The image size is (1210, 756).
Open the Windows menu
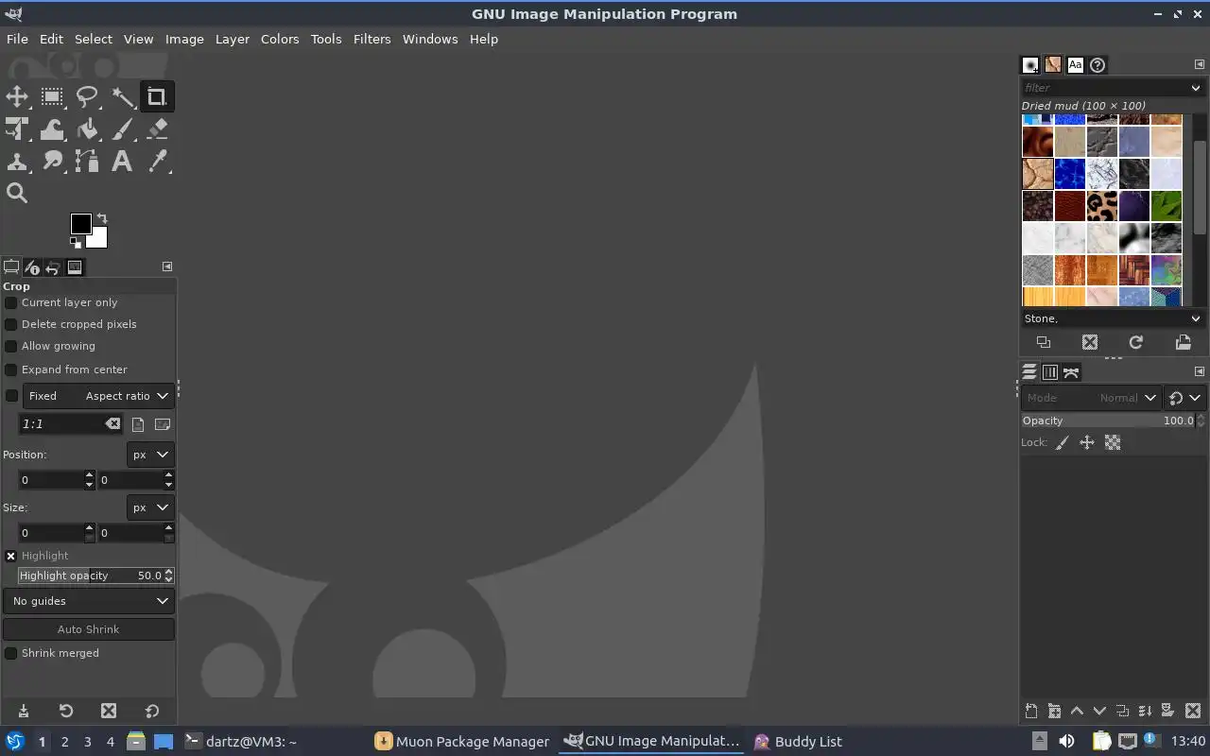430,39
